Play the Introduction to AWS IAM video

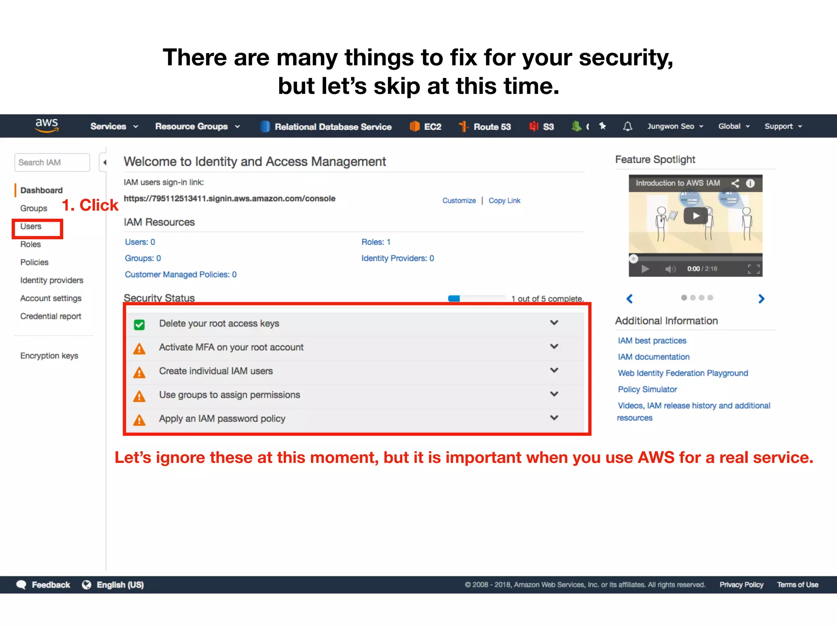696,216
